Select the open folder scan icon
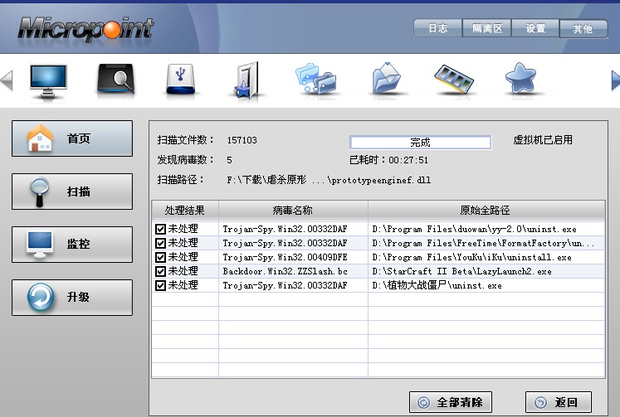 coord(385,80)
